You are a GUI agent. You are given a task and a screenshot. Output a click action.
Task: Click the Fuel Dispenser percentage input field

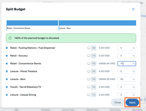click(127, 48)
